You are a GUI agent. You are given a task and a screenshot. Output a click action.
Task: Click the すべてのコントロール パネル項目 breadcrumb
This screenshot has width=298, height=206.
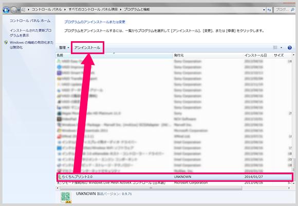tap(93, 9)
